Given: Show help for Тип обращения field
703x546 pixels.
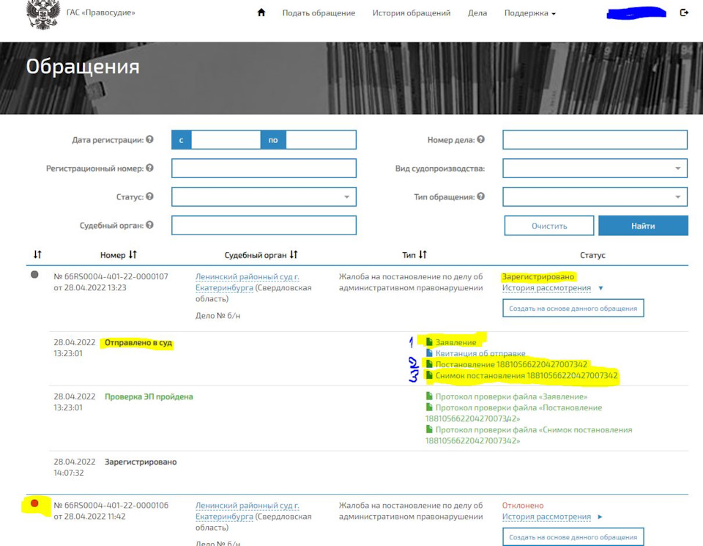Looking at the screenshot, I should point(480,196).
